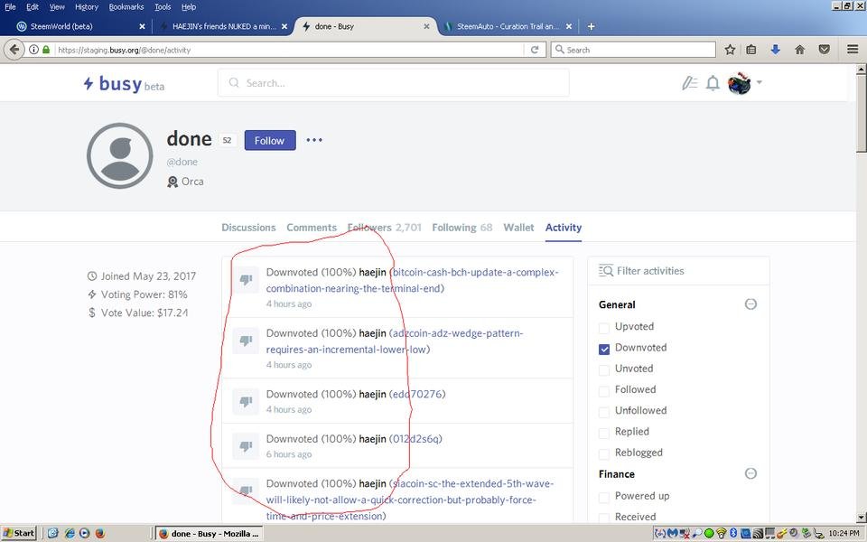Click the Follow button
Viewport: 867px width, 542px height.
270,141
